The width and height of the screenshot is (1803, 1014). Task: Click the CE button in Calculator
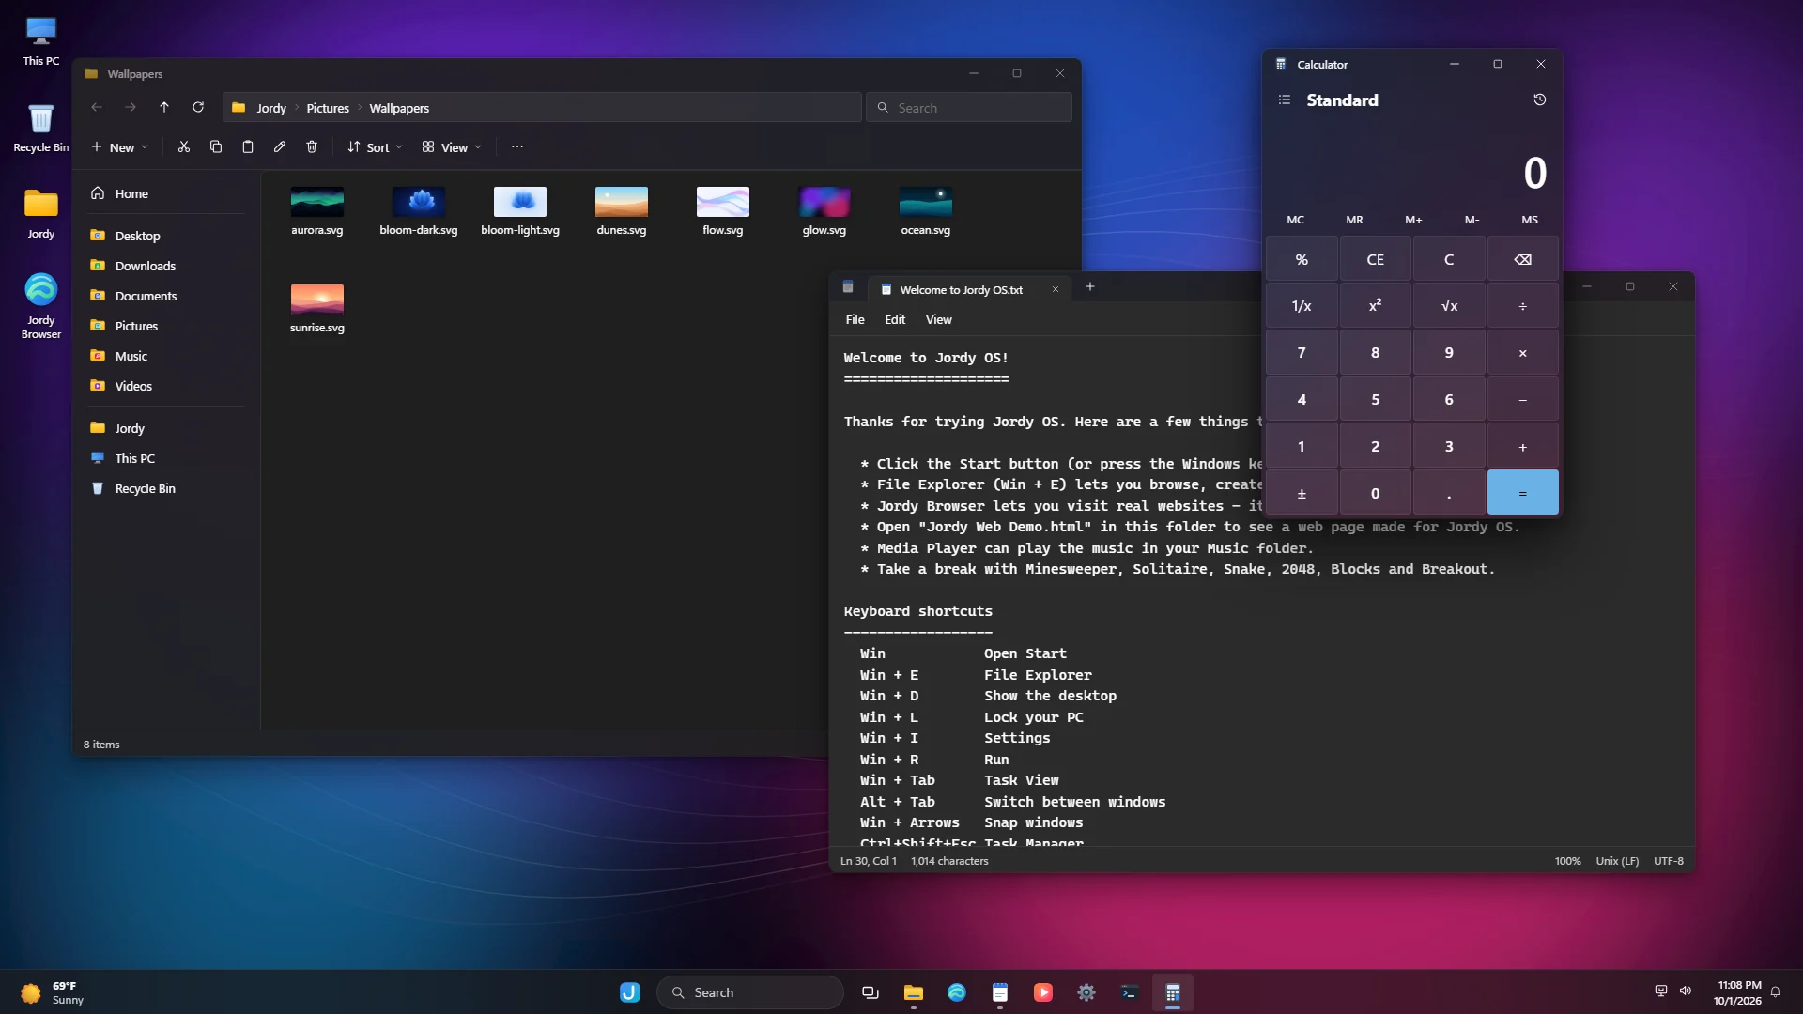1375,259
